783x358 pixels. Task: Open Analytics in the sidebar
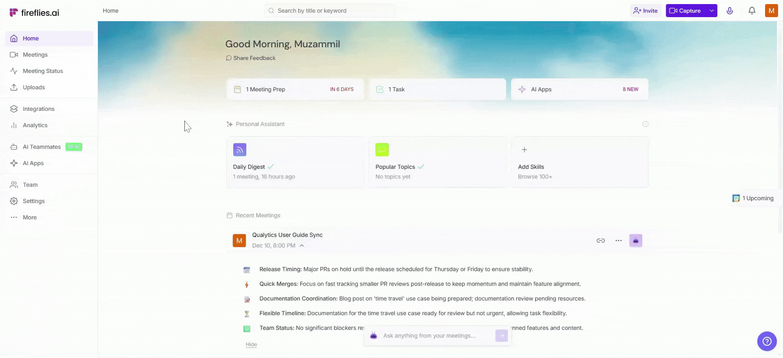49,125
